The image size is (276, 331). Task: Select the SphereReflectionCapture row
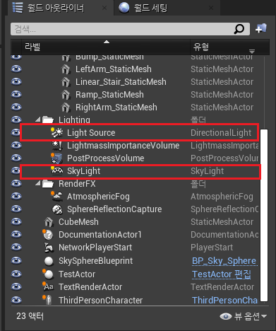tap(136, 209)
